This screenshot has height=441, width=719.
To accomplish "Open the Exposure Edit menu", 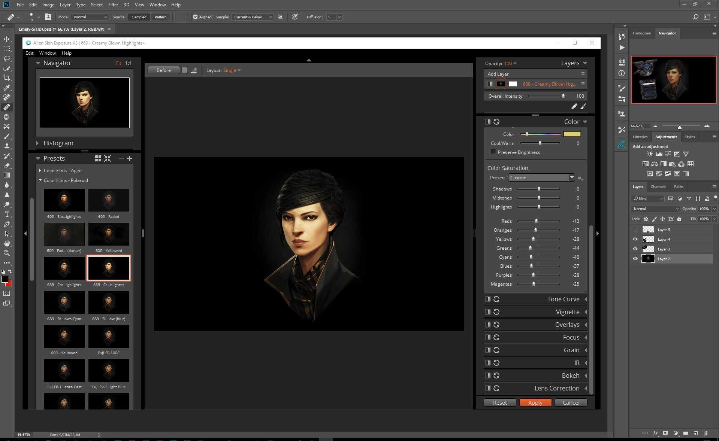I will pos(29,53).
